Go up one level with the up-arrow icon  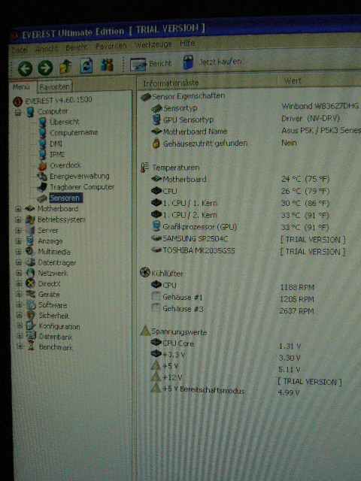coord(65,67)
